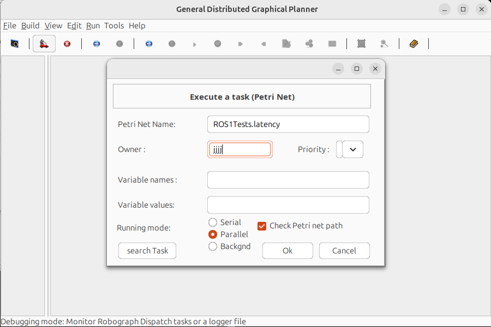Image resolution: width=491 pixels, height=327 pixels.
Task: Open the Build menu
Action: pos(31,26)
